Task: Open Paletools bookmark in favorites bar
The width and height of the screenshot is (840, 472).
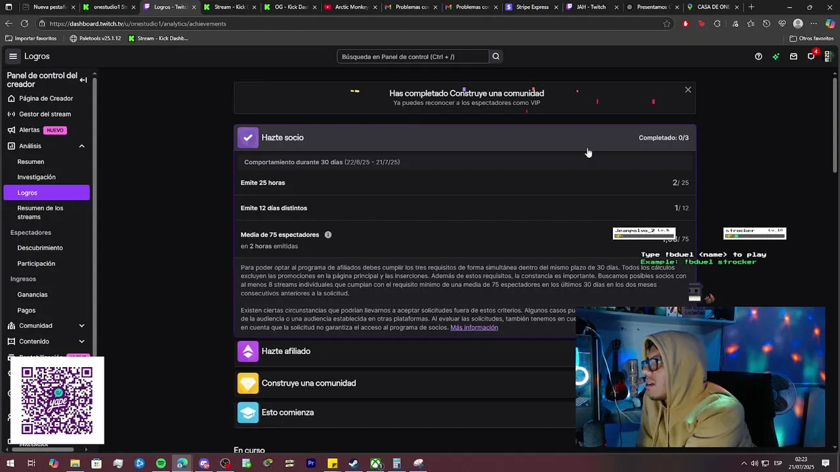Action: coord(95,38)
